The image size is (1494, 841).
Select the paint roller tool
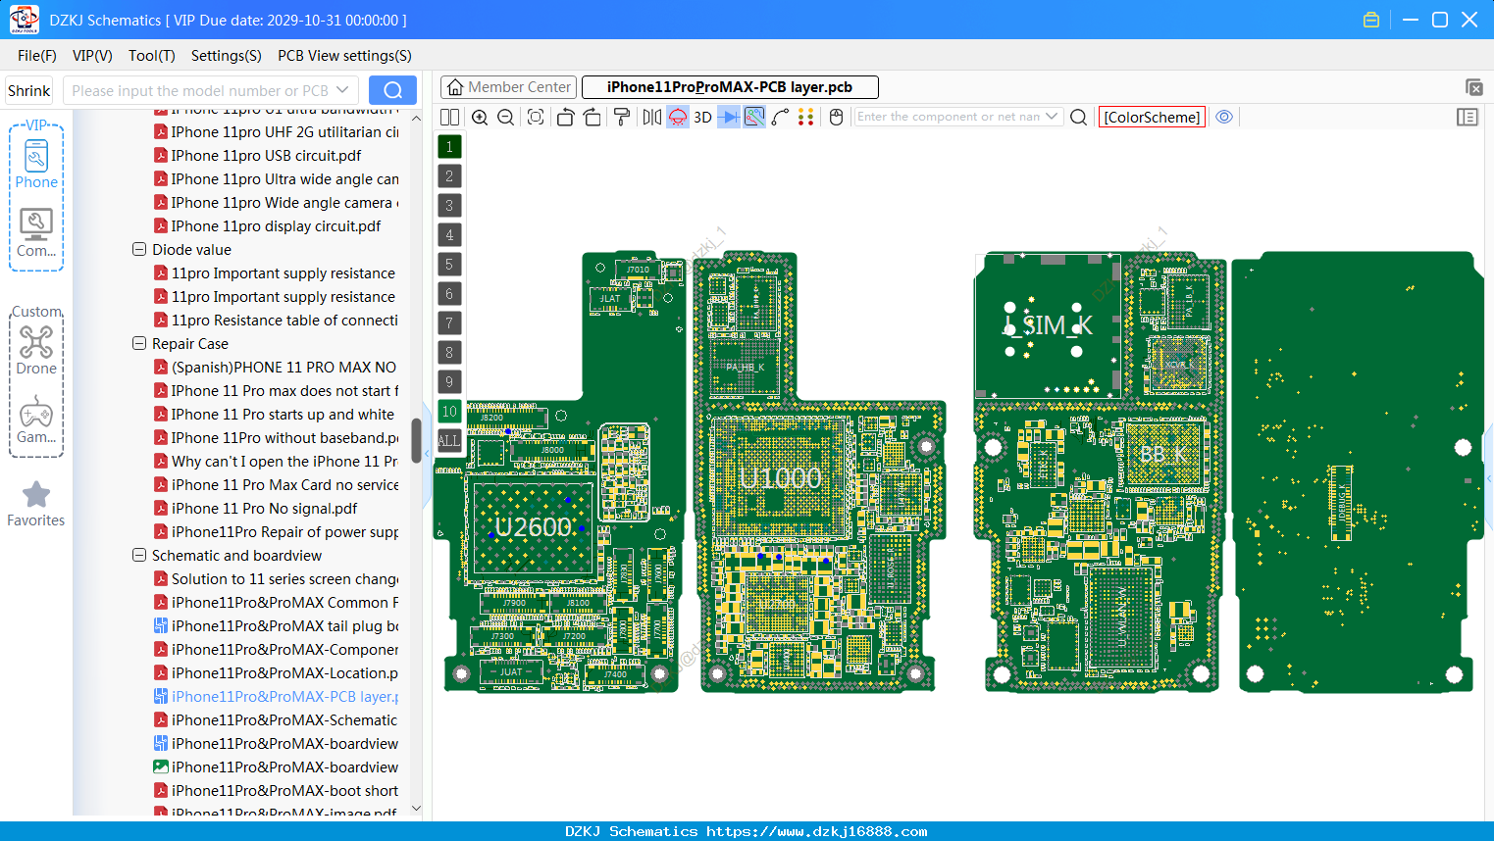click(622, 117)
